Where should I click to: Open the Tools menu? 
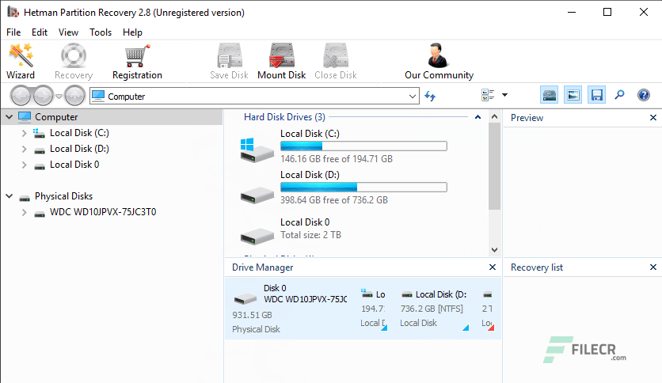tap(101, 32)
